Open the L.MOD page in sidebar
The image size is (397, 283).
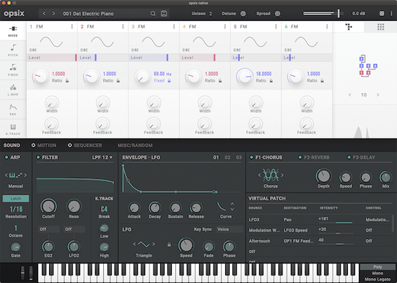coord(13,90)
